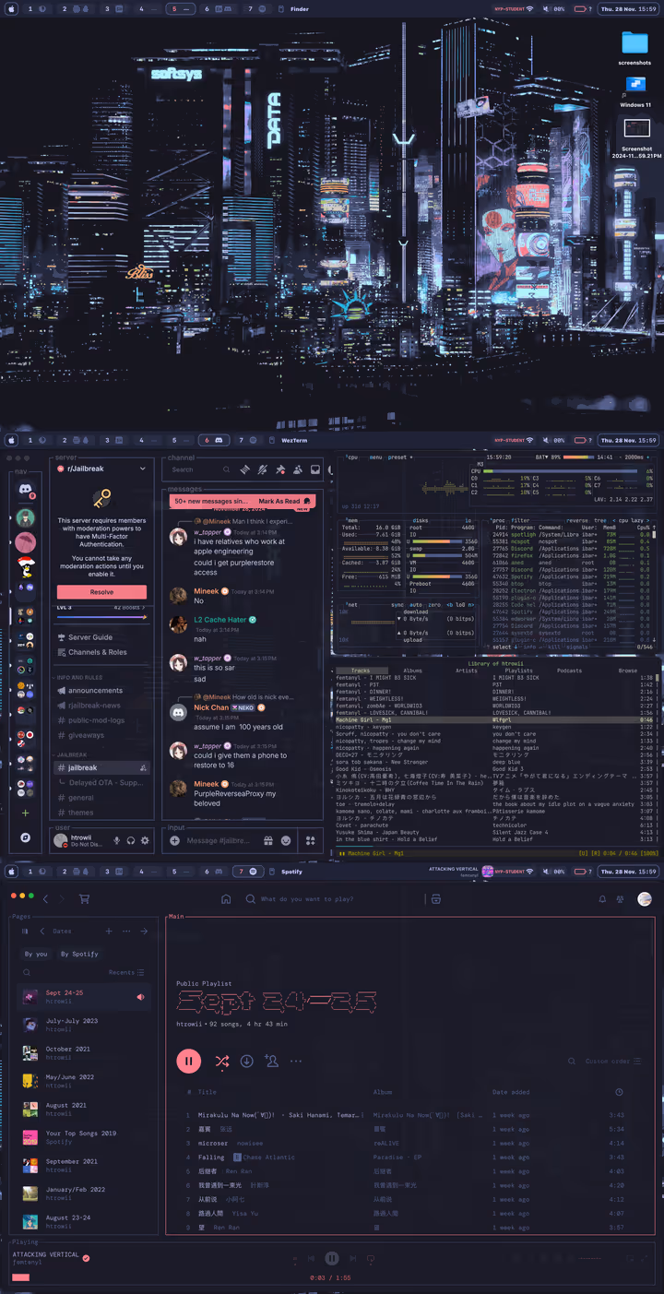Open the announcements channel

point(95,690)
